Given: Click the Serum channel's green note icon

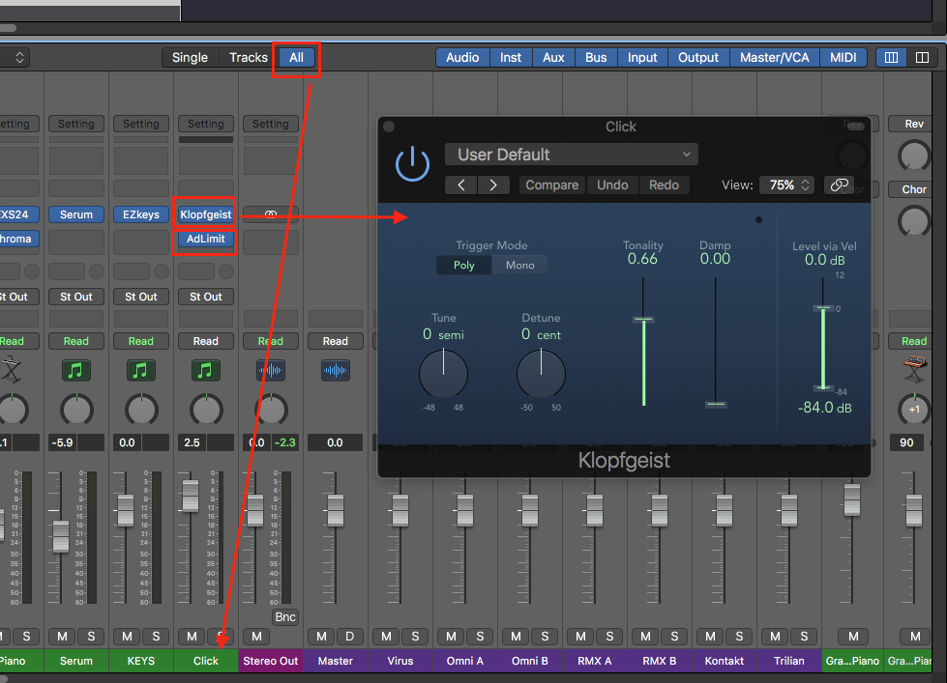Looking at the screenshot, I should click(x=76, y=370).
